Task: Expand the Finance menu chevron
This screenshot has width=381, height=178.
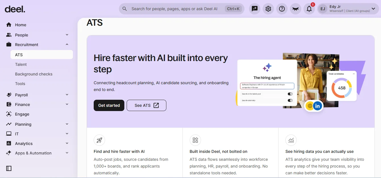Action: (x=67, y=104)
